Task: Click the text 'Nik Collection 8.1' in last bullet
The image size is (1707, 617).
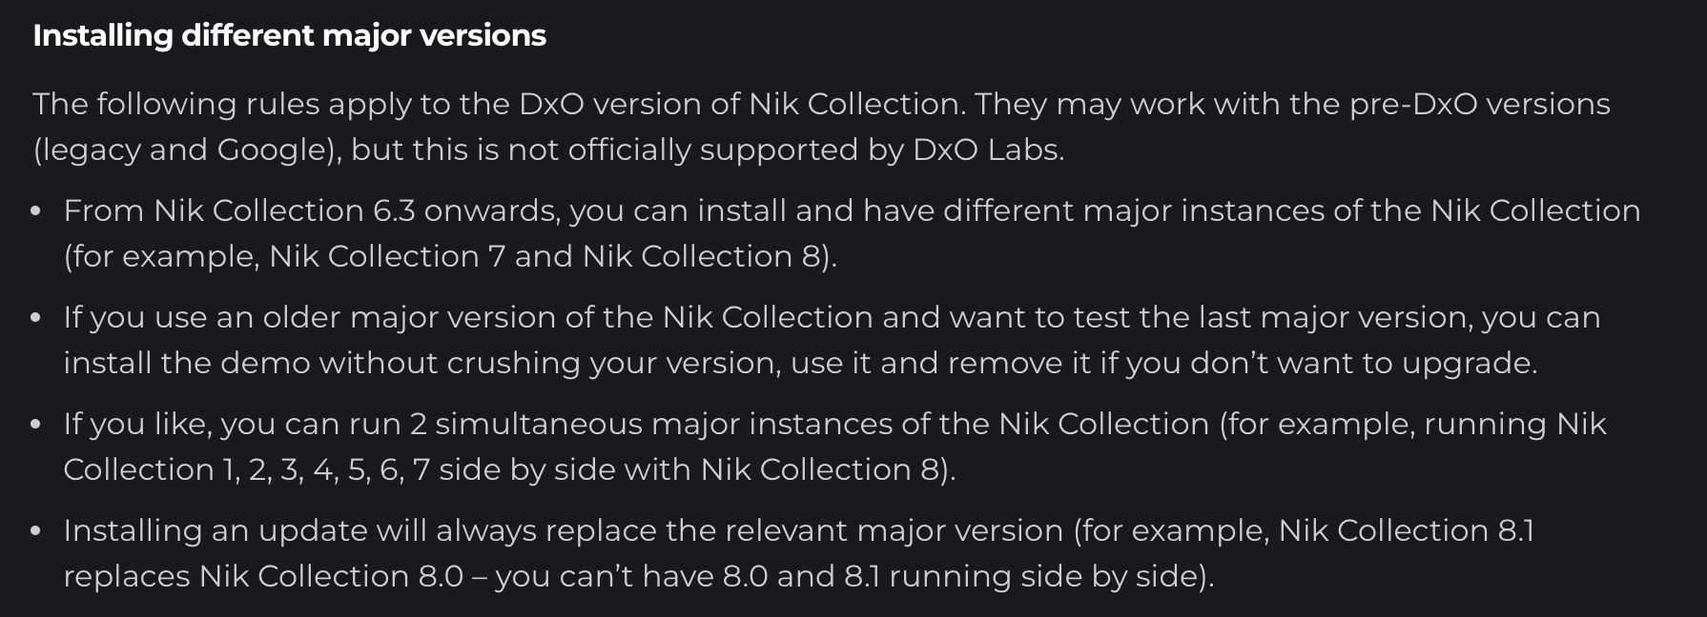Action: point(1406,530)
